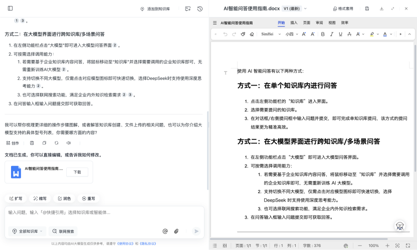Open the chat history clock icon
The width and height of the screenshot is (417, 250).
[x=200, y=9]
